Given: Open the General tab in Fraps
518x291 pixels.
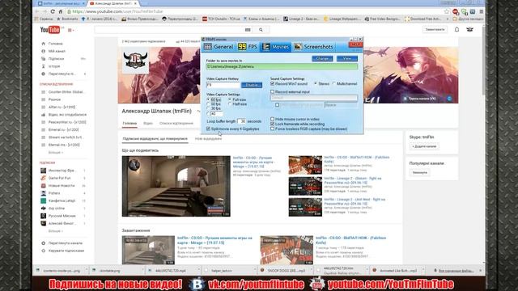Looking at the screenshot, I should point(219,47).
